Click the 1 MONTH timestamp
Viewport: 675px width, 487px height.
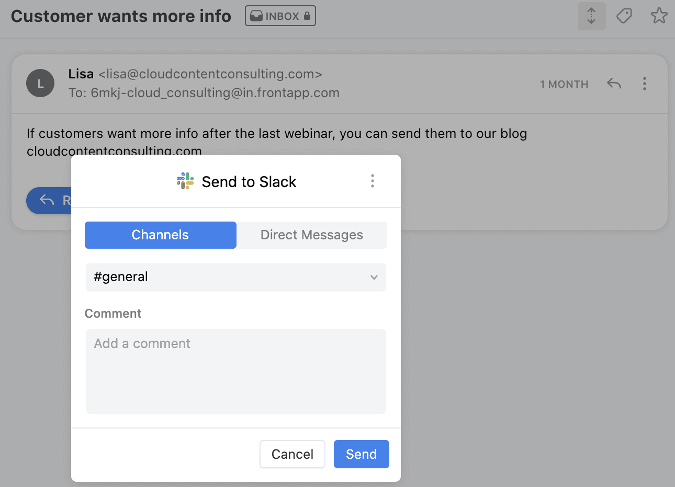click(x=564, y=84)
